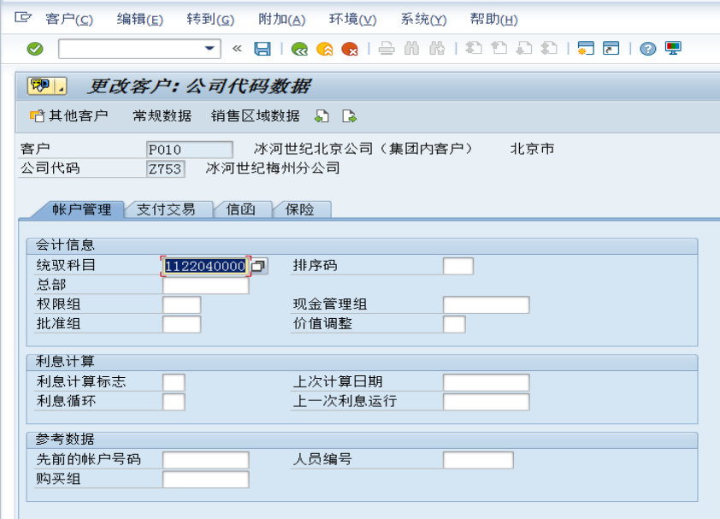Open the command field dropdown arrow
The height and width of the screenshot is (519, 720).
tap(210, 48)
